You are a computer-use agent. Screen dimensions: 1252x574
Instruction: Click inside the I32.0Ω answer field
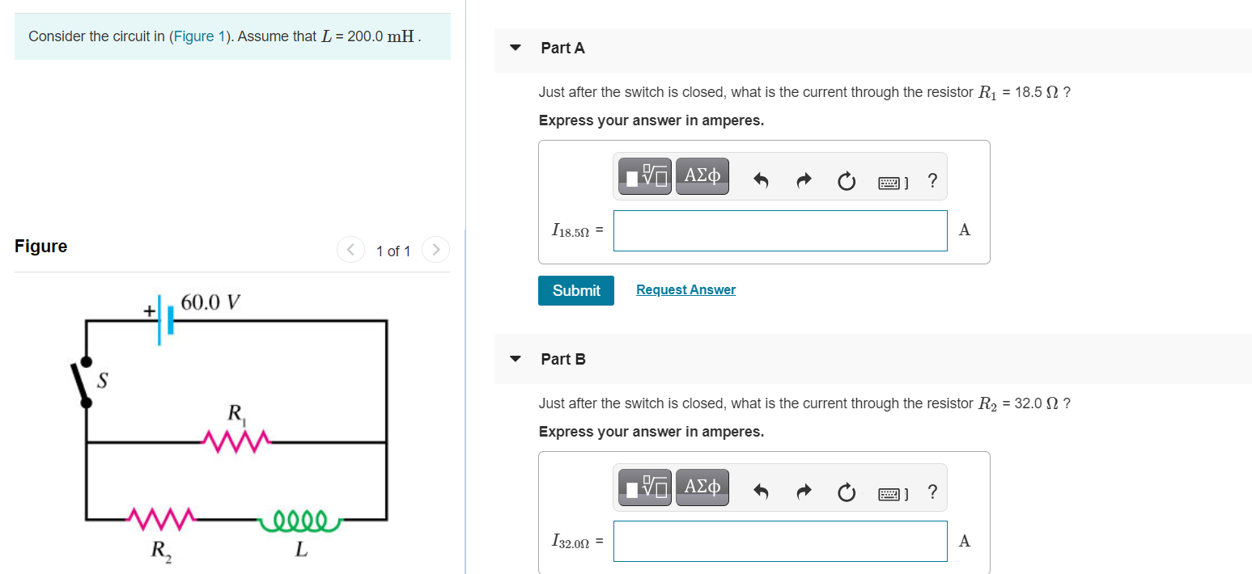pos(779,541)
